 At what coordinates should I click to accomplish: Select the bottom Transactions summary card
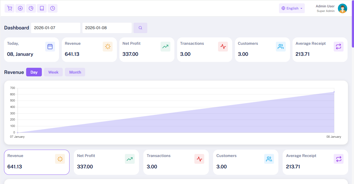pyautogui.click(x=176, y=162)
